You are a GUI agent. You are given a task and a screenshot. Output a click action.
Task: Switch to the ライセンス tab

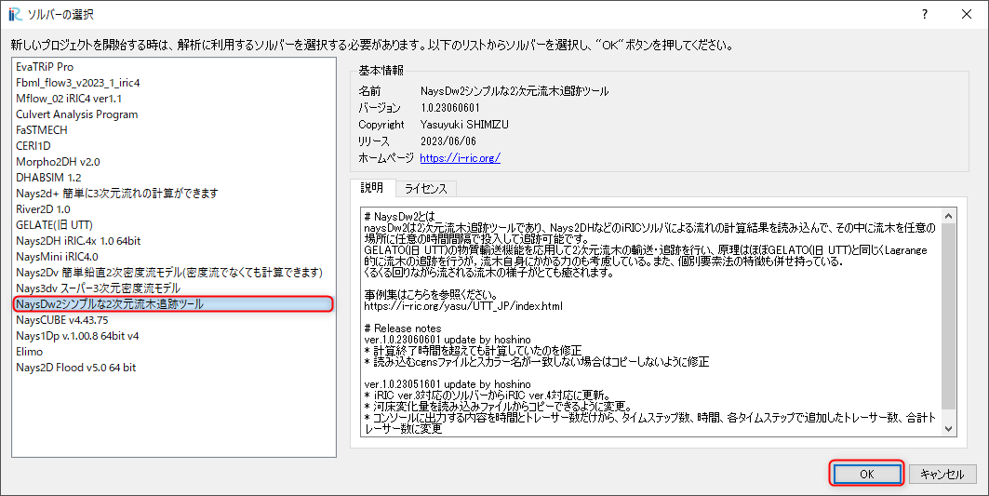[x=426, y=189]
